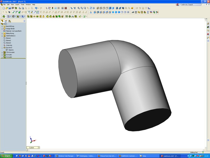Click in the SolidWorks Search field
The height and width of the screenshot is (158, 210).
(x=190, y=4)
